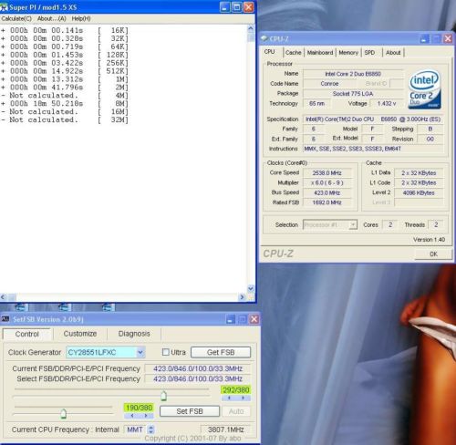This screenshot has width=456, height=445.
Task: Click the CPU-Z title bar icon
Action: coord(264,38)
